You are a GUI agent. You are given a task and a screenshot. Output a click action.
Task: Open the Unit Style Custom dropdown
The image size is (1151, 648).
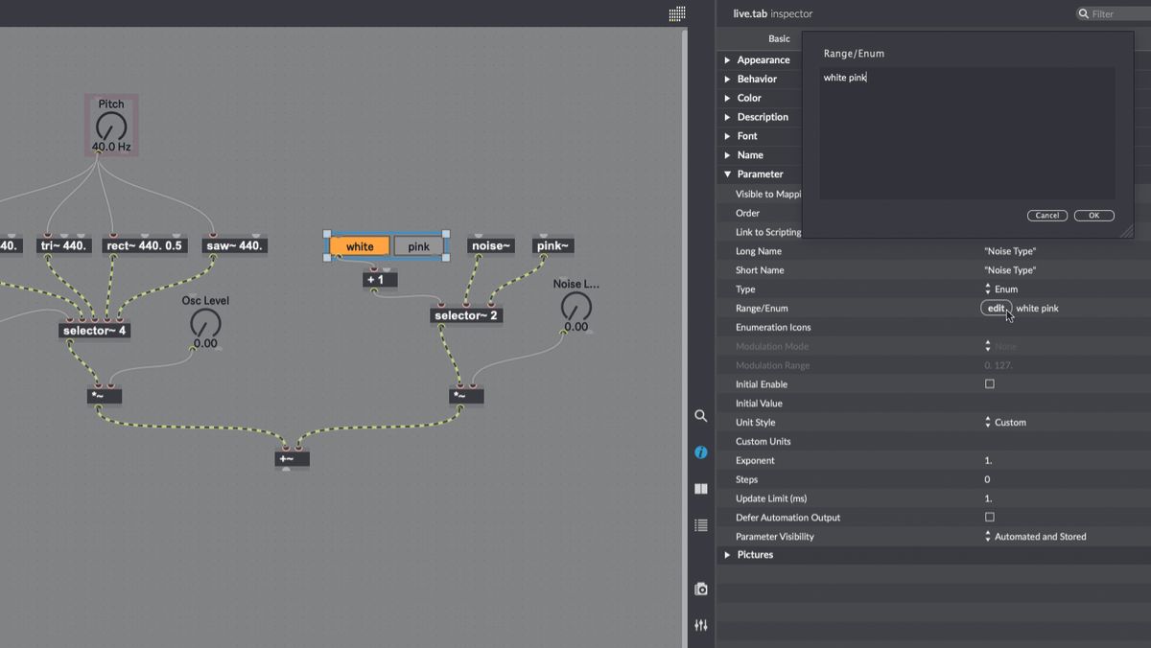click(1005, 422)
